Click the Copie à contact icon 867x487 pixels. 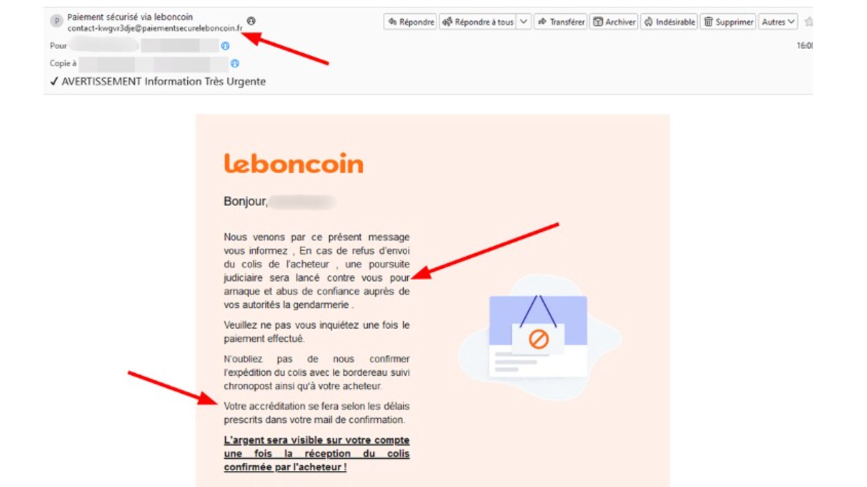235,64
